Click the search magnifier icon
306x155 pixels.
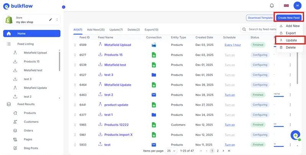click(244, 29)
